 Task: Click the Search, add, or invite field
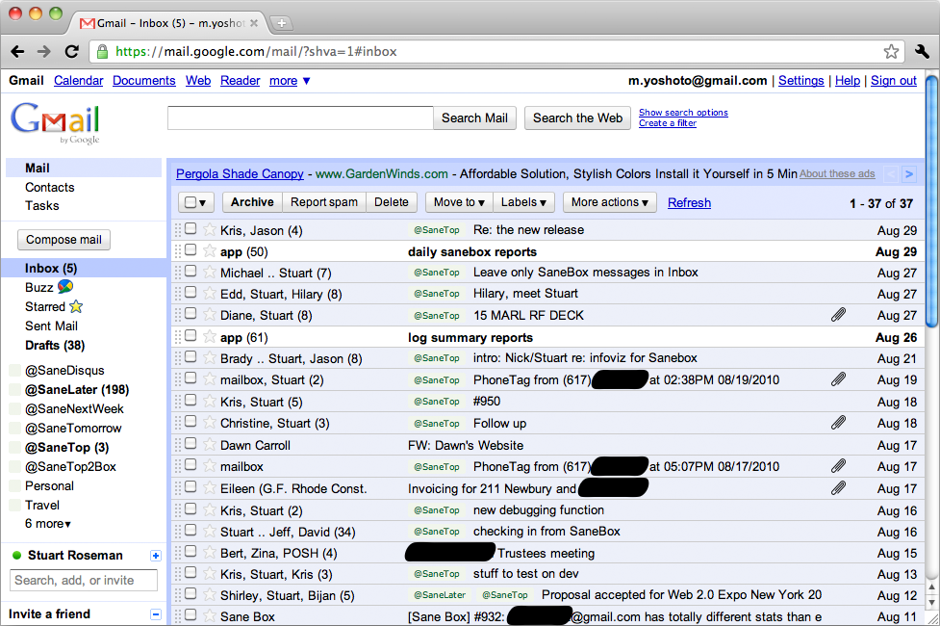[x=84, y=581]
